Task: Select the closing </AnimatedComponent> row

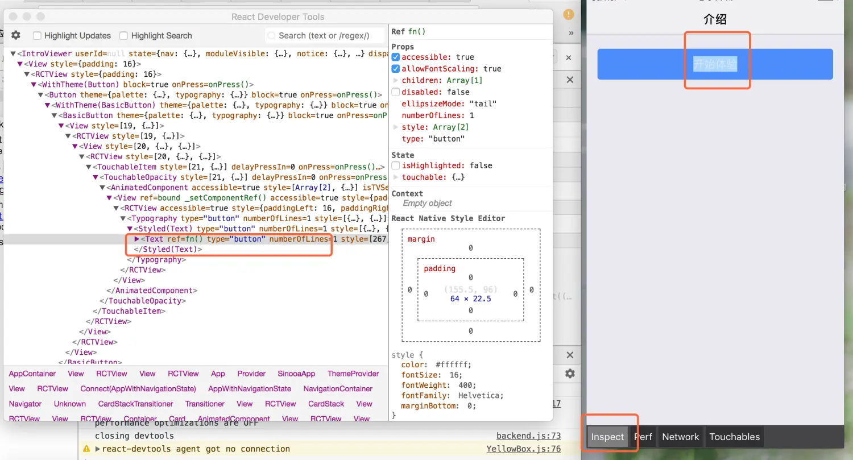Action: 196,291
